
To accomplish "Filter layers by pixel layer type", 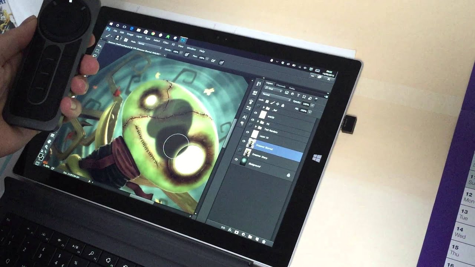I will point(286,92).
